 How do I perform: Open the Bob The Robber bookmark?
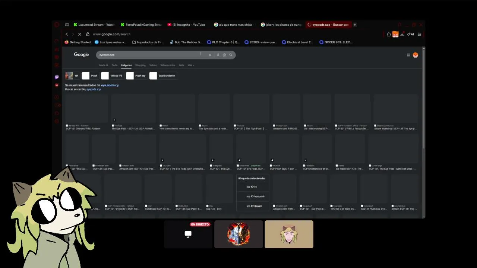186,42
